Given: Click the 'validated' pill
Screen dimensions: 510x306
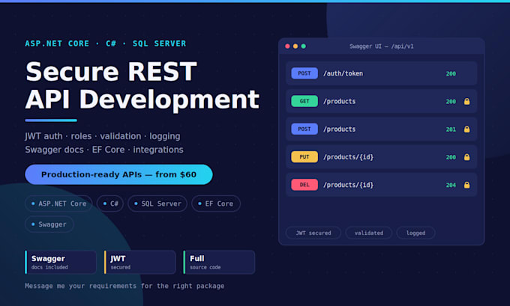Looking at the screenshot, I should (368, 233).
